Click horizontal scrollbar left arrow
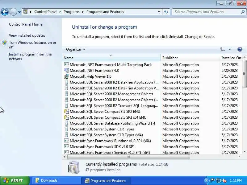Image resolution: width=247 pixels, height=185 pixels. (x=64, y=157)
